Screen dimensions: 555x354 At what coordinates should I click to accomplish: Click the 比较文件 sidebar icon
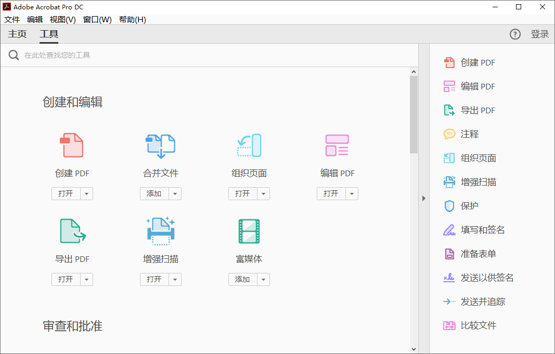(448, 325)
